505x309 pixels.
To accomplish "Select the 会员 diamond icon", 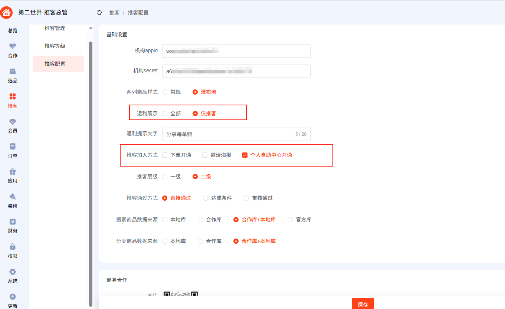I will click(x=13, y=122).
